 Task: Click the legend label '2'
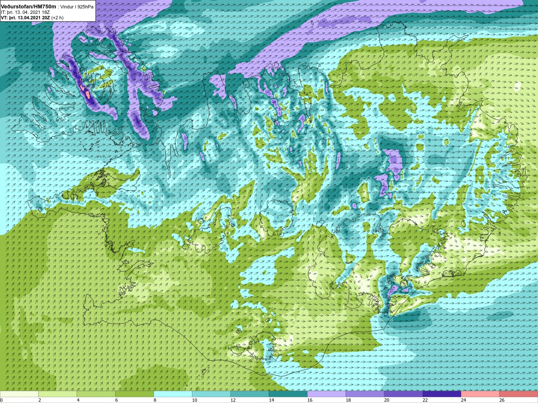[40, 400]
